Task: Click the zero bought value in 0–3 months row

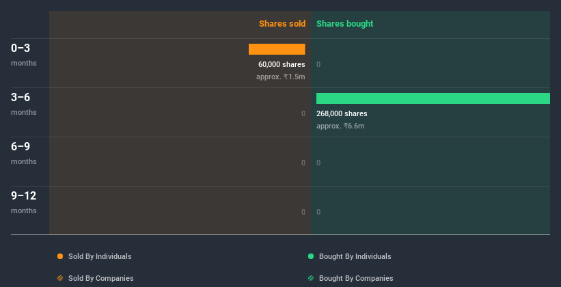Action: pyautogui.click(x=318, y=64)
